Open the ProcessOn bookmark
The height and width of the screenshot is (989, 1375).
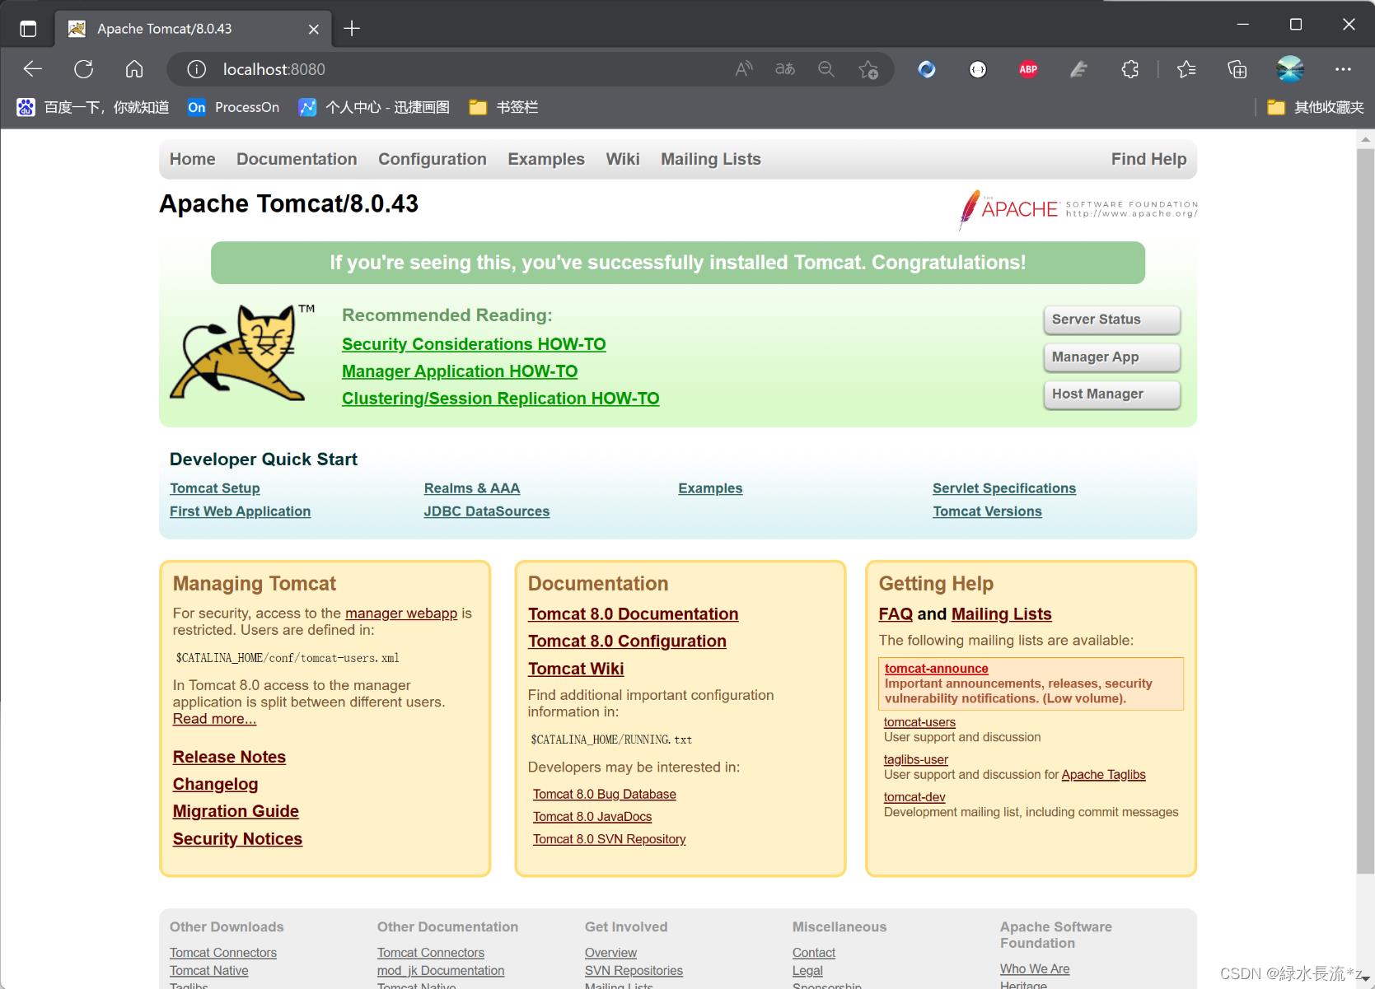(233, 107)
